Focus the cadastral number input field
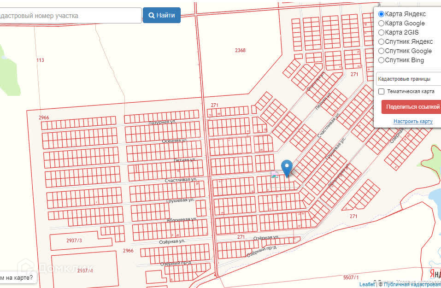Image resolution: width=441 pixels, height=288 pixels. (x=71, y=16)
